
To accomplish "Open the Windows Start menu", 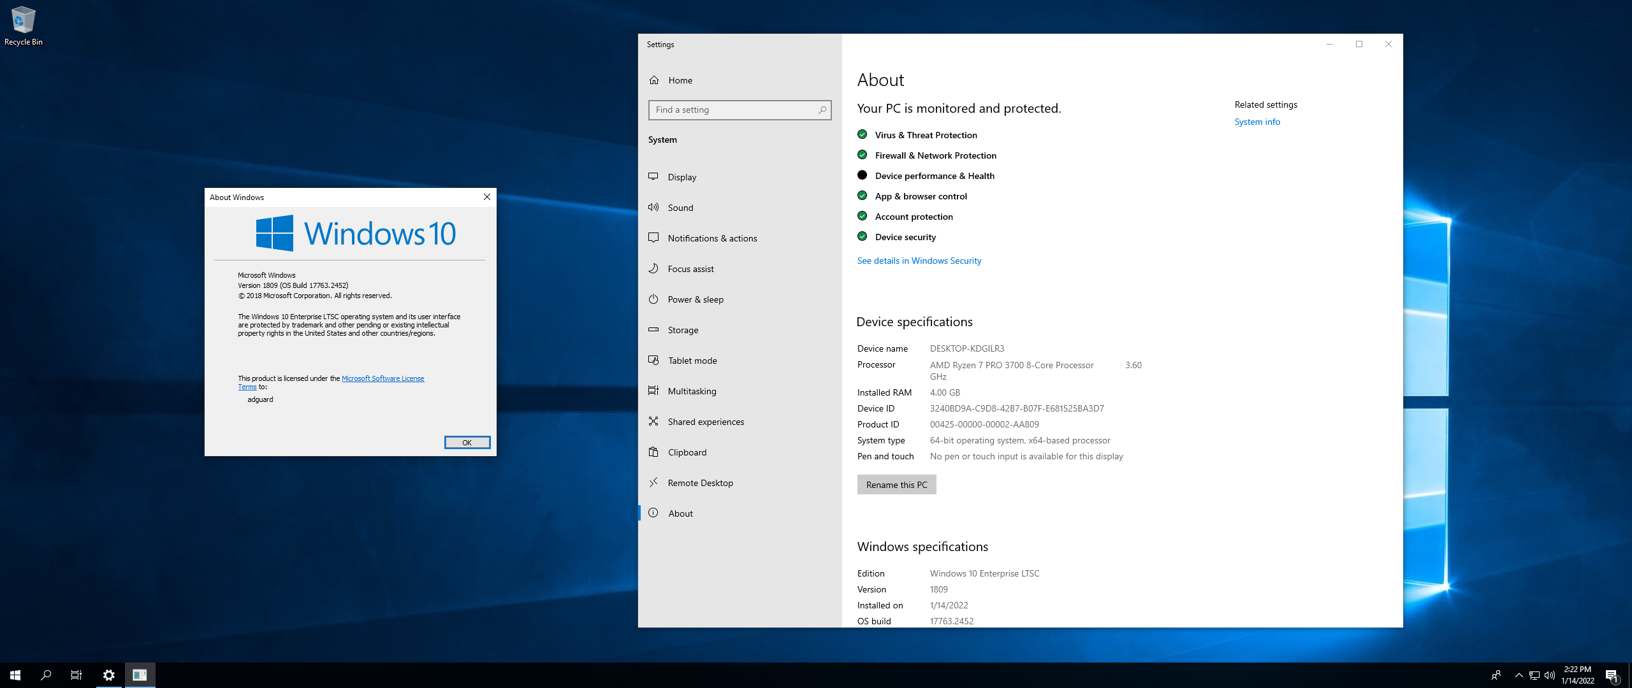I will pos(15,675).
